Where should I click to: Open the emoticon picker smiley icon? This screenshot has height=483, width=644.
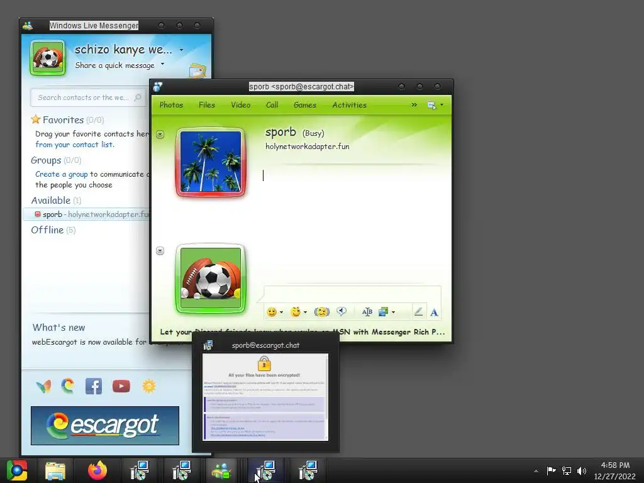272,312
